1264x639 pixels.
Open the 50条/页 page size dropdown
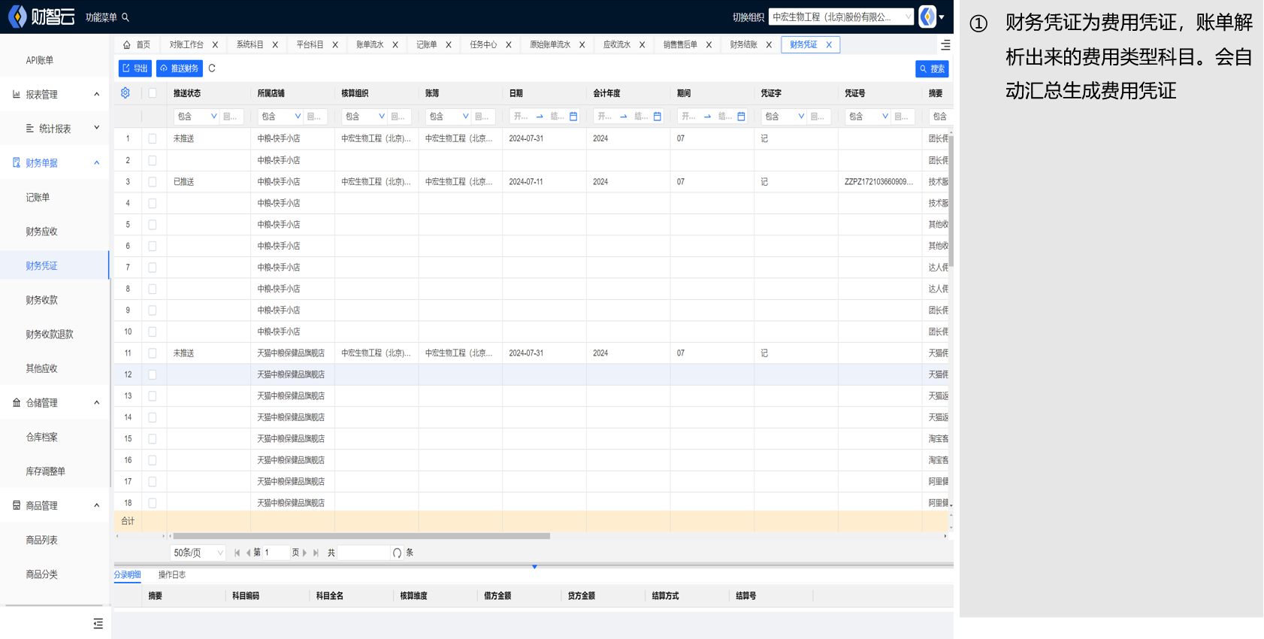point(198,553)
